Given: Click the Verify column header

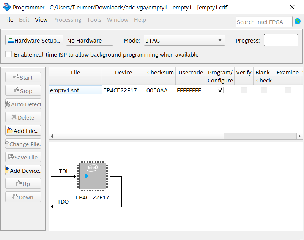Looking at the screenshot, I should [244, 76].
